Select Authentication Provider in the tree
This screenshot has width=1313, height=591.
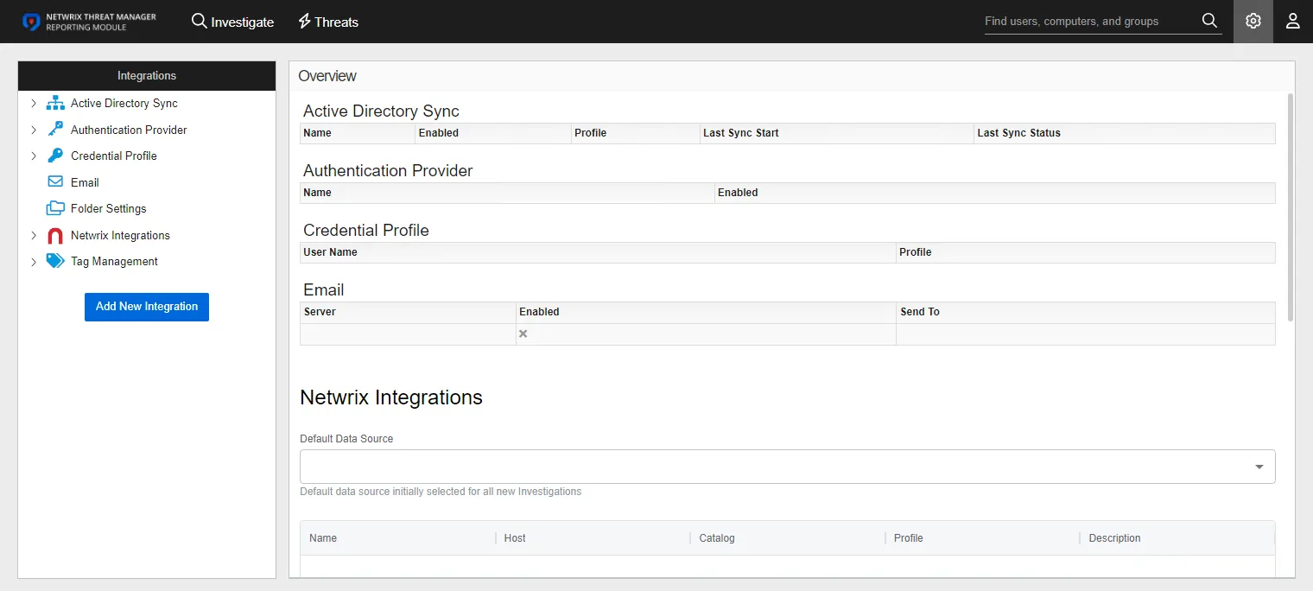(129, 130)
